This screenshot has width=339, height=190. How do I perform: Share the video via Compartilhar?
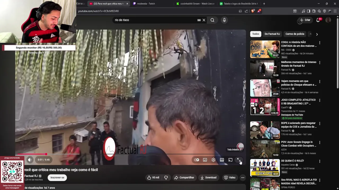tap(184, 178)
